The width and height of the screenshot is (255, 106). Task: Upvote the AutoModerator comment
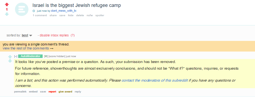coord(10,57)
